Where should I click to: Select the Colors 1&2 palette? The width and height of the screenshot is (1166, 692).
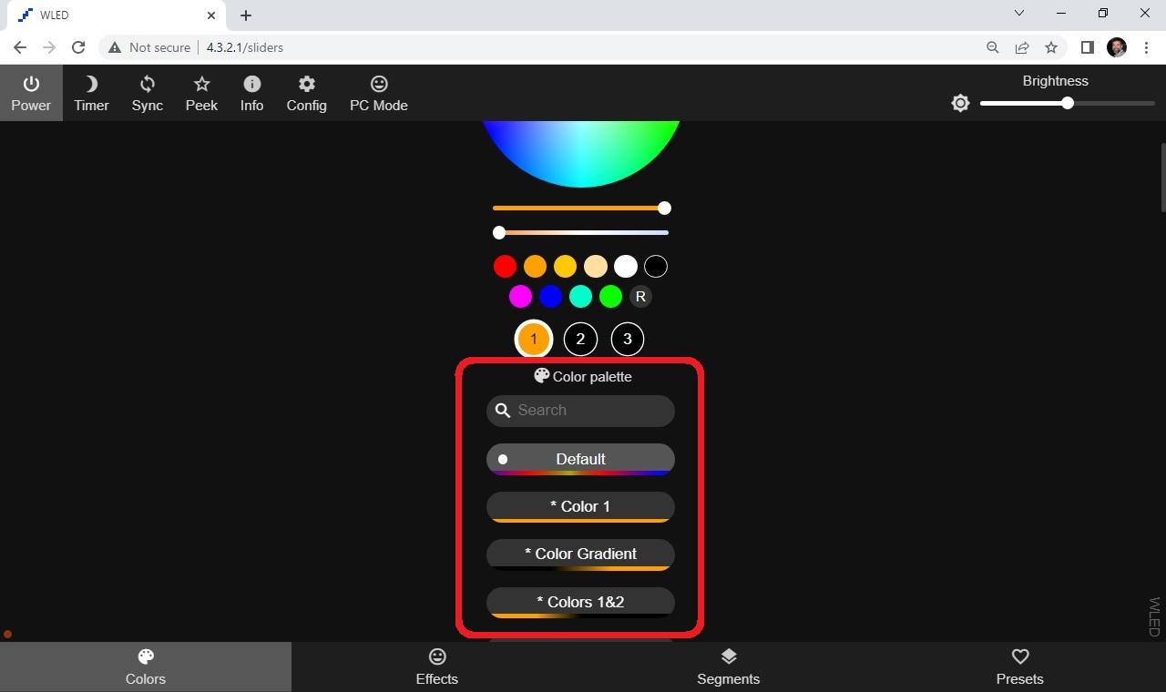coord(580,602)
